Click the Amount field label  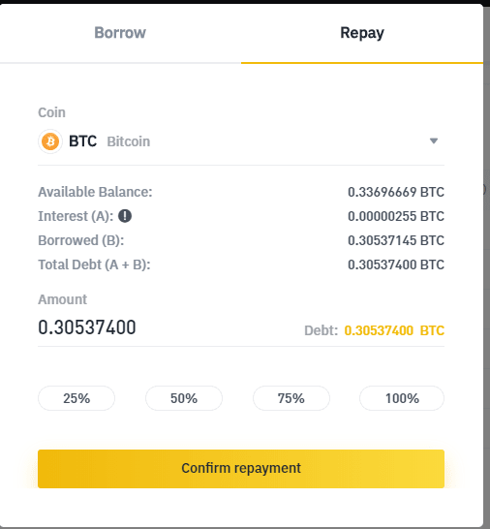point(62,299)
